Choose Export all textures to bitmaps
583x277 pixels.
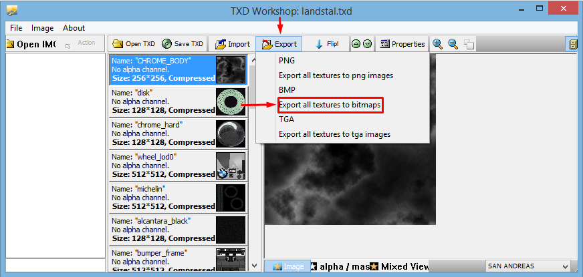click(330, 105)
